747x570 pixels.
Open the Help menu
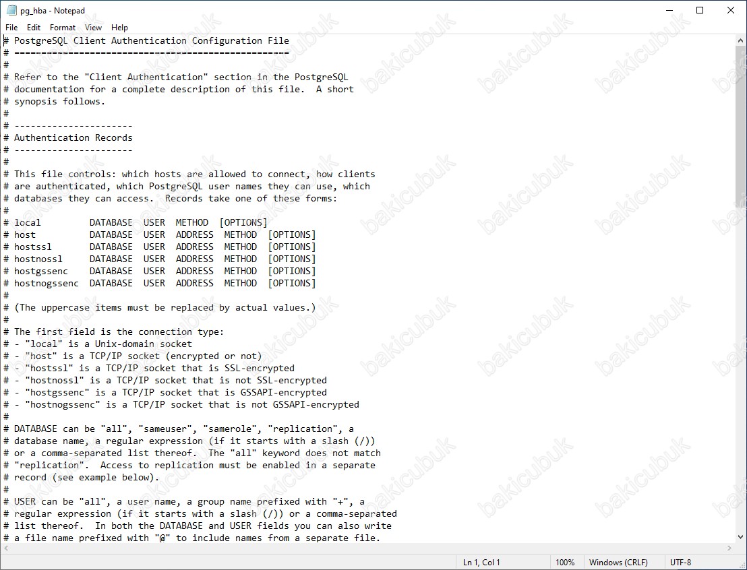(x=119, y=28)
